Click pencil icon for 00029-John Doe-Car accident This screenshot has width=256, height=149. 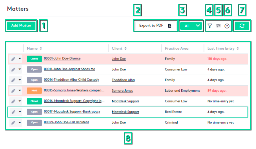pos(13,122)
